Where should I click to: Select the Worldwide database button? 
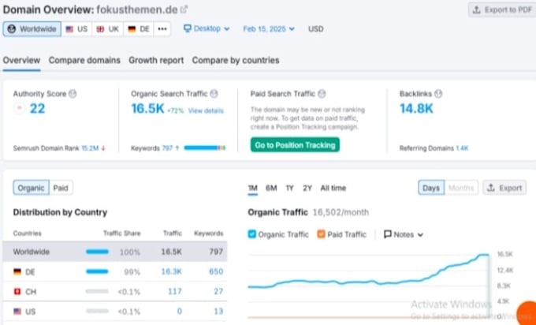point(32,29)
